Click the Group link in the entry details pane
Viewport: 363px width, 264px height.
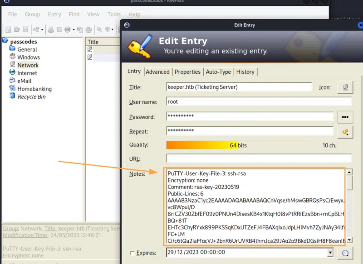click(11, 228)
